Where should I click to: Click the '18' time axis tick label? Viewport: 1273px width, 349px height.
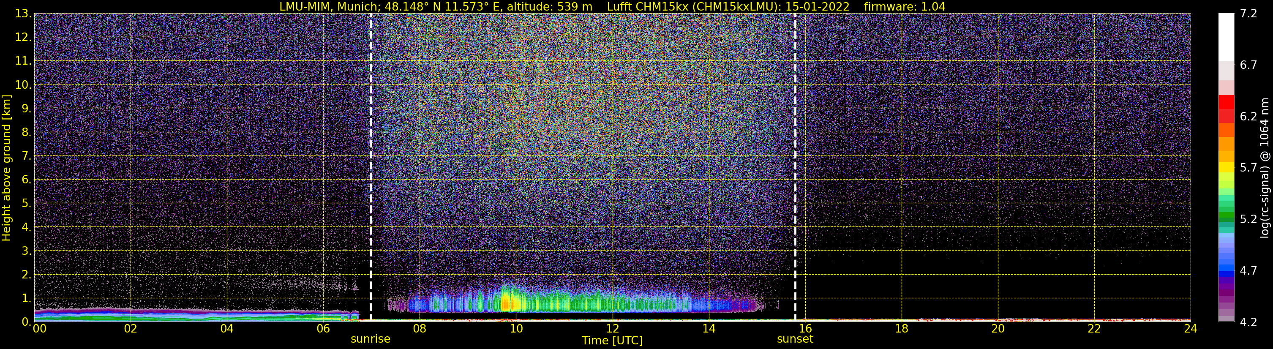pos(901,329)
